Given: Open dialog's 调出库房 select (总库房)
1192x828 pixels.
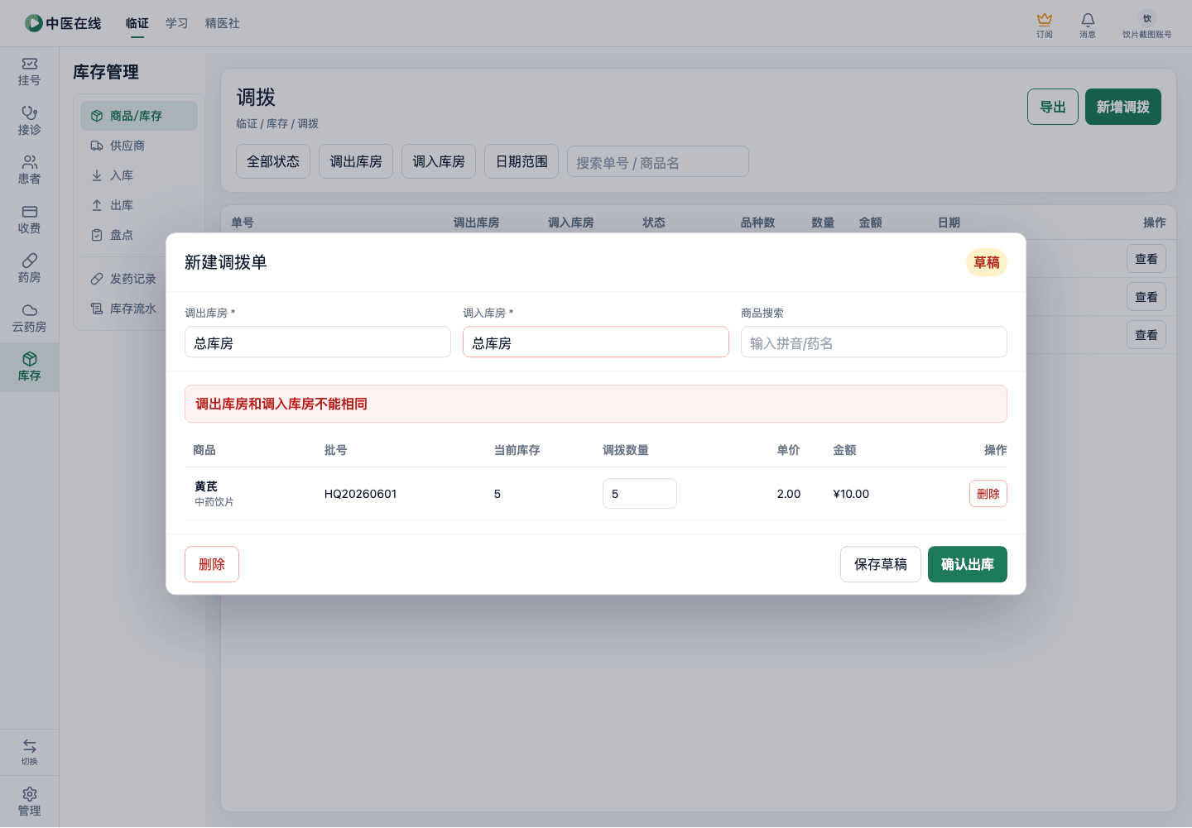Looking at the screenshot, I should coord(318,342).
